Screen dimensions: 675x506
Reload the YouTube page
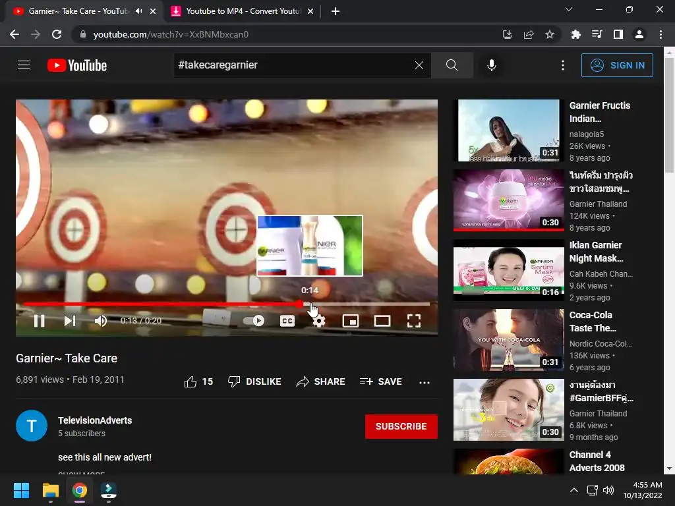click(57, 34)
